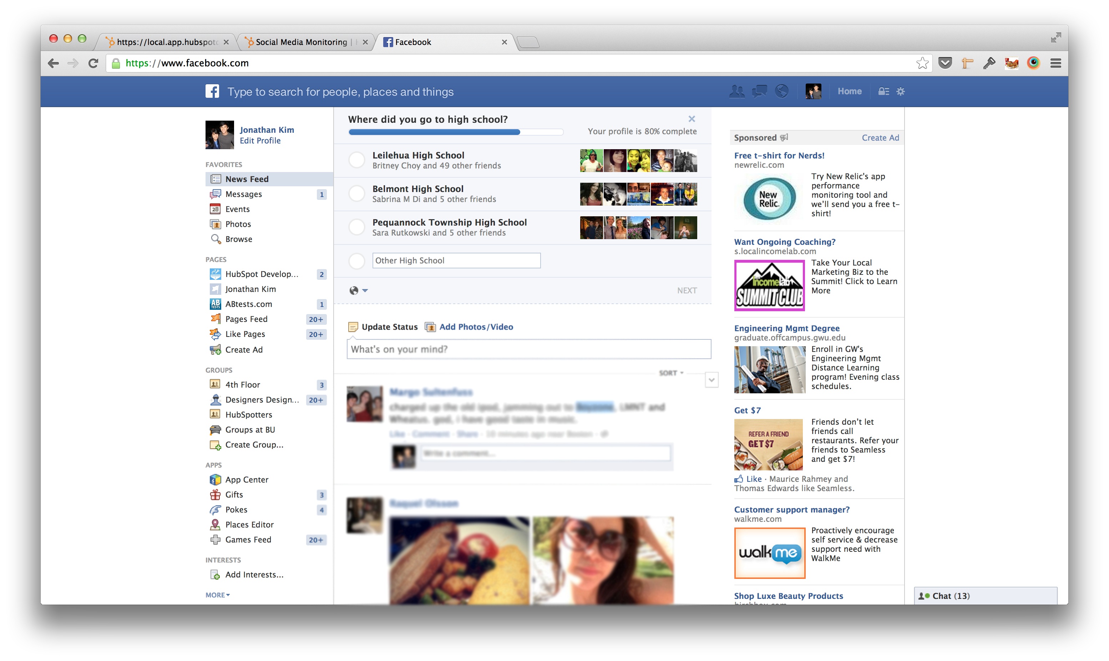Open the privacy globe dropdown under schools
1109x661 pixels.
[358, 291]
